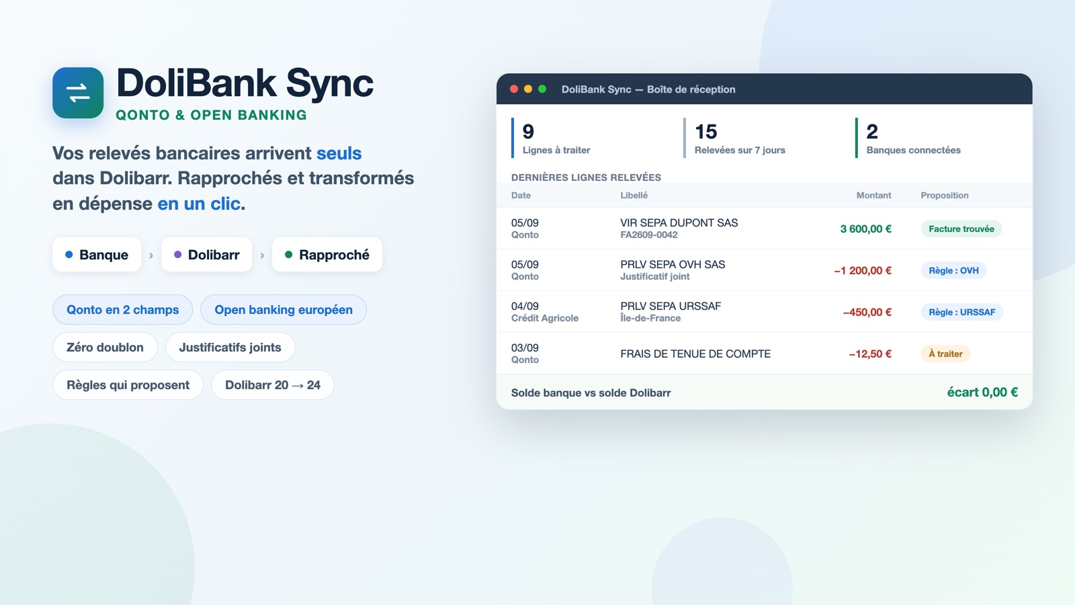This screenshot has height=605, width=1075.
Task: Select the Dolibarr step pill
Action: tap(207, 255)
